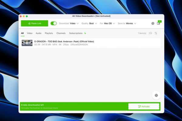182x121 pixels.
Task: Select the G-DRAGON - TOO BAD video title
Action: coord(64,41)
